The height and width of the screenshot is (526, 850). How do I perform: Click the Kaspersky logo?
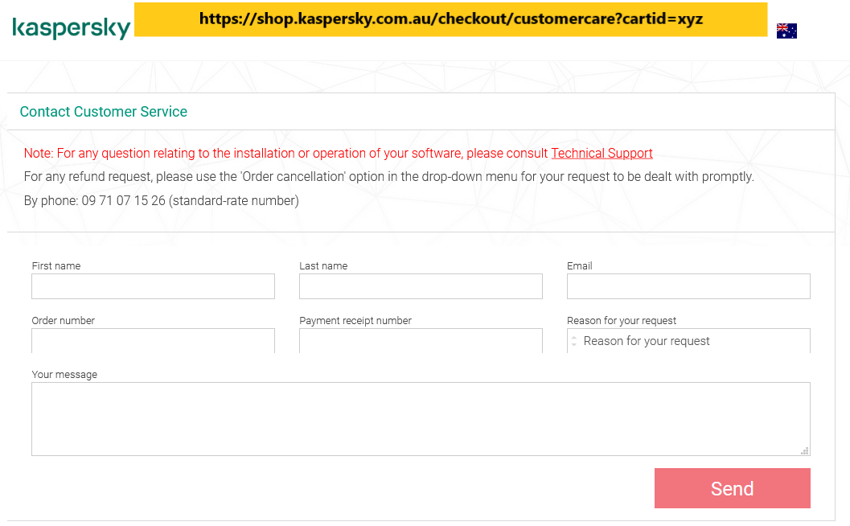point(71,29)
